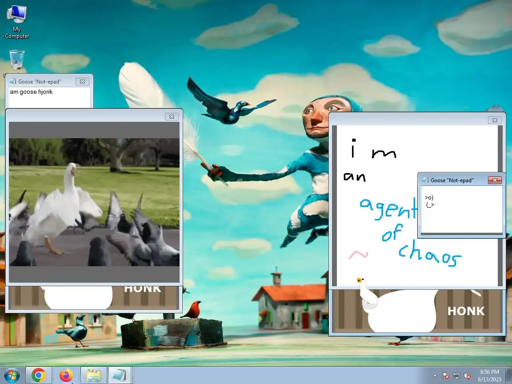512x384 pixels.
Task: Close the ASCII goose Not-epad window
Action: [495, 180]
